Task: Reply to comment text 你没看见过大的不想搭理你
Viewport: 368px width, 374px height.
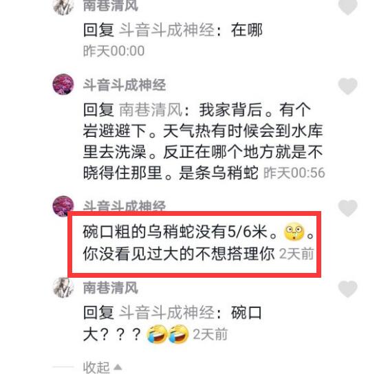Action: [179, 254]
